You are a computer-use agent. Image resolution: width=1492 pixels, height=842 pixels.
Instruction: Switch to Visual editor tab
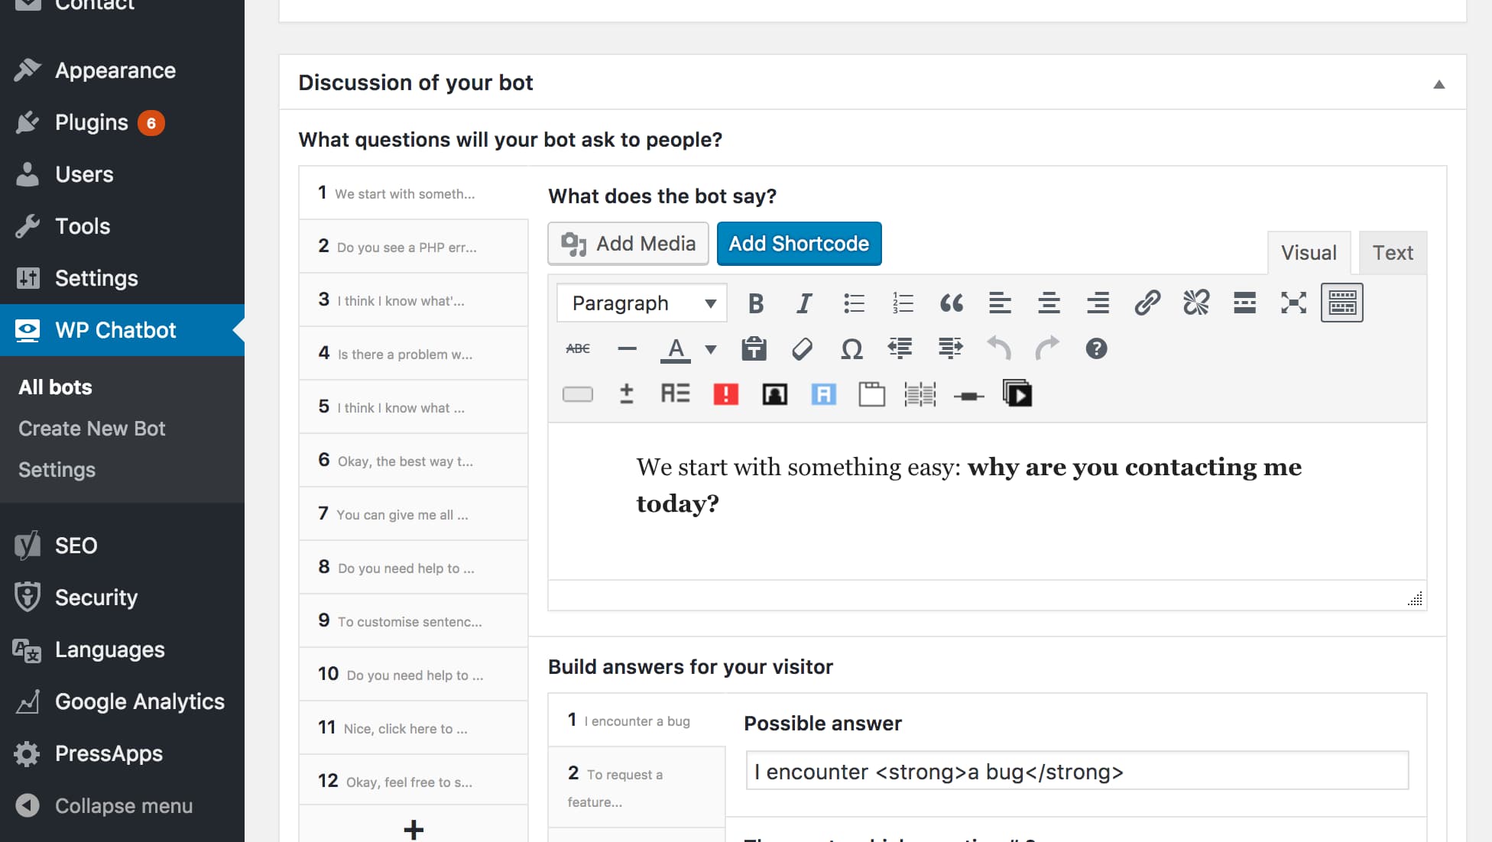point(1309,251)
